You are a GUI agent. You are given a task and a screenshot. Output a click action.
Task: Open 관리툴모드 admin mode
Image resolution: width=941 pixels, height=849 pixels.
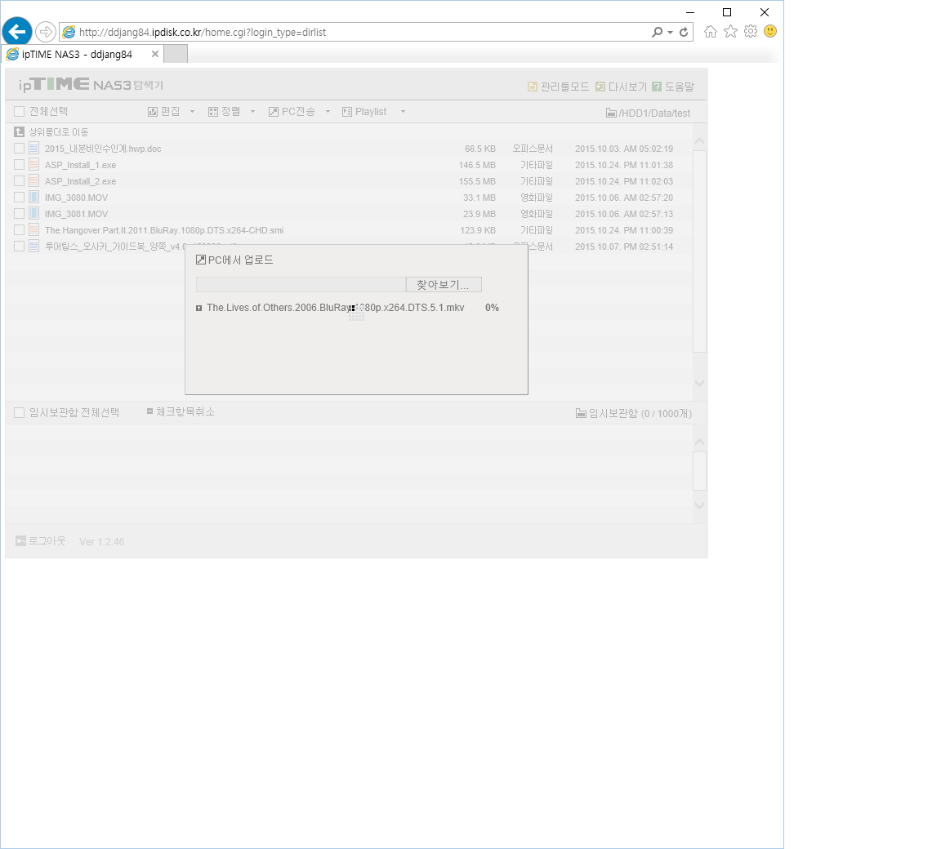(x=559, y=87)
